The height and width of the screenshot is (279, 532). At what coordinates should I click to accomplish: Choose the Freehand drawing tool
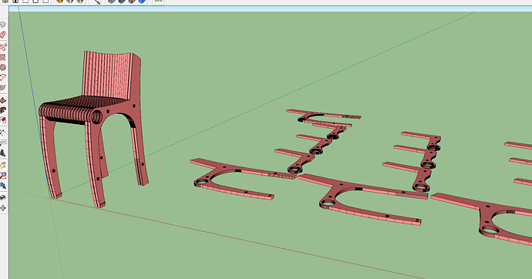pos(3,47)
